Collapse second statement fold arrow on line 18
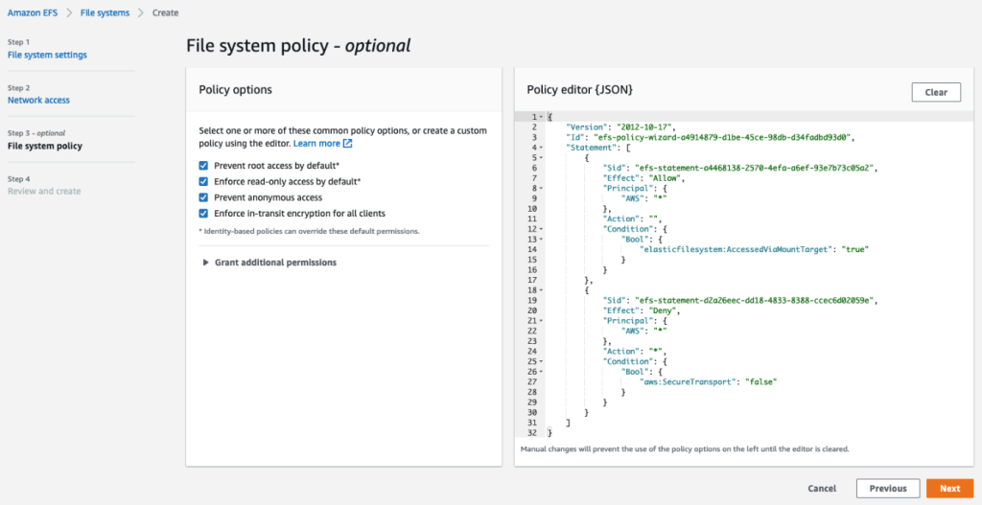 (541, 290)
